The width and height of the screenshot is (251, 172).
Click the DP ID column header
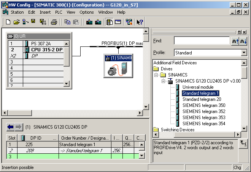tap(38, 138)
